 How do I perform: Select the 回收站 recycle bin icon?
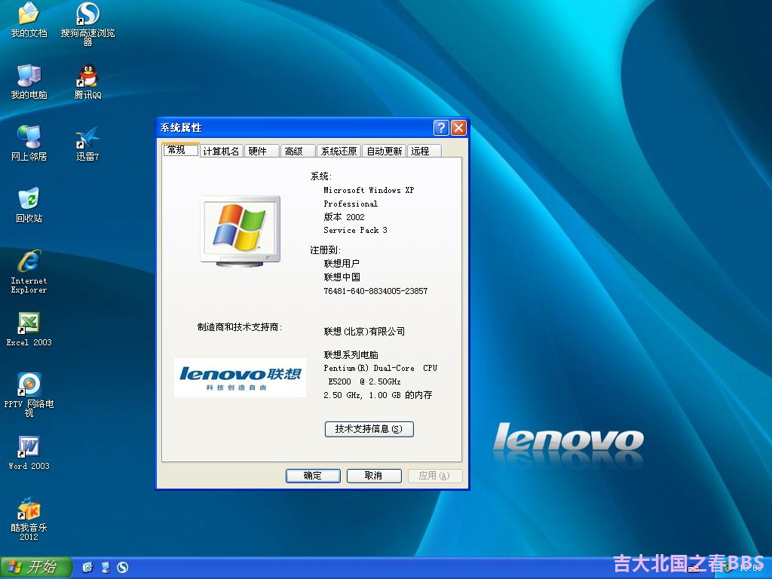(29, 205)
